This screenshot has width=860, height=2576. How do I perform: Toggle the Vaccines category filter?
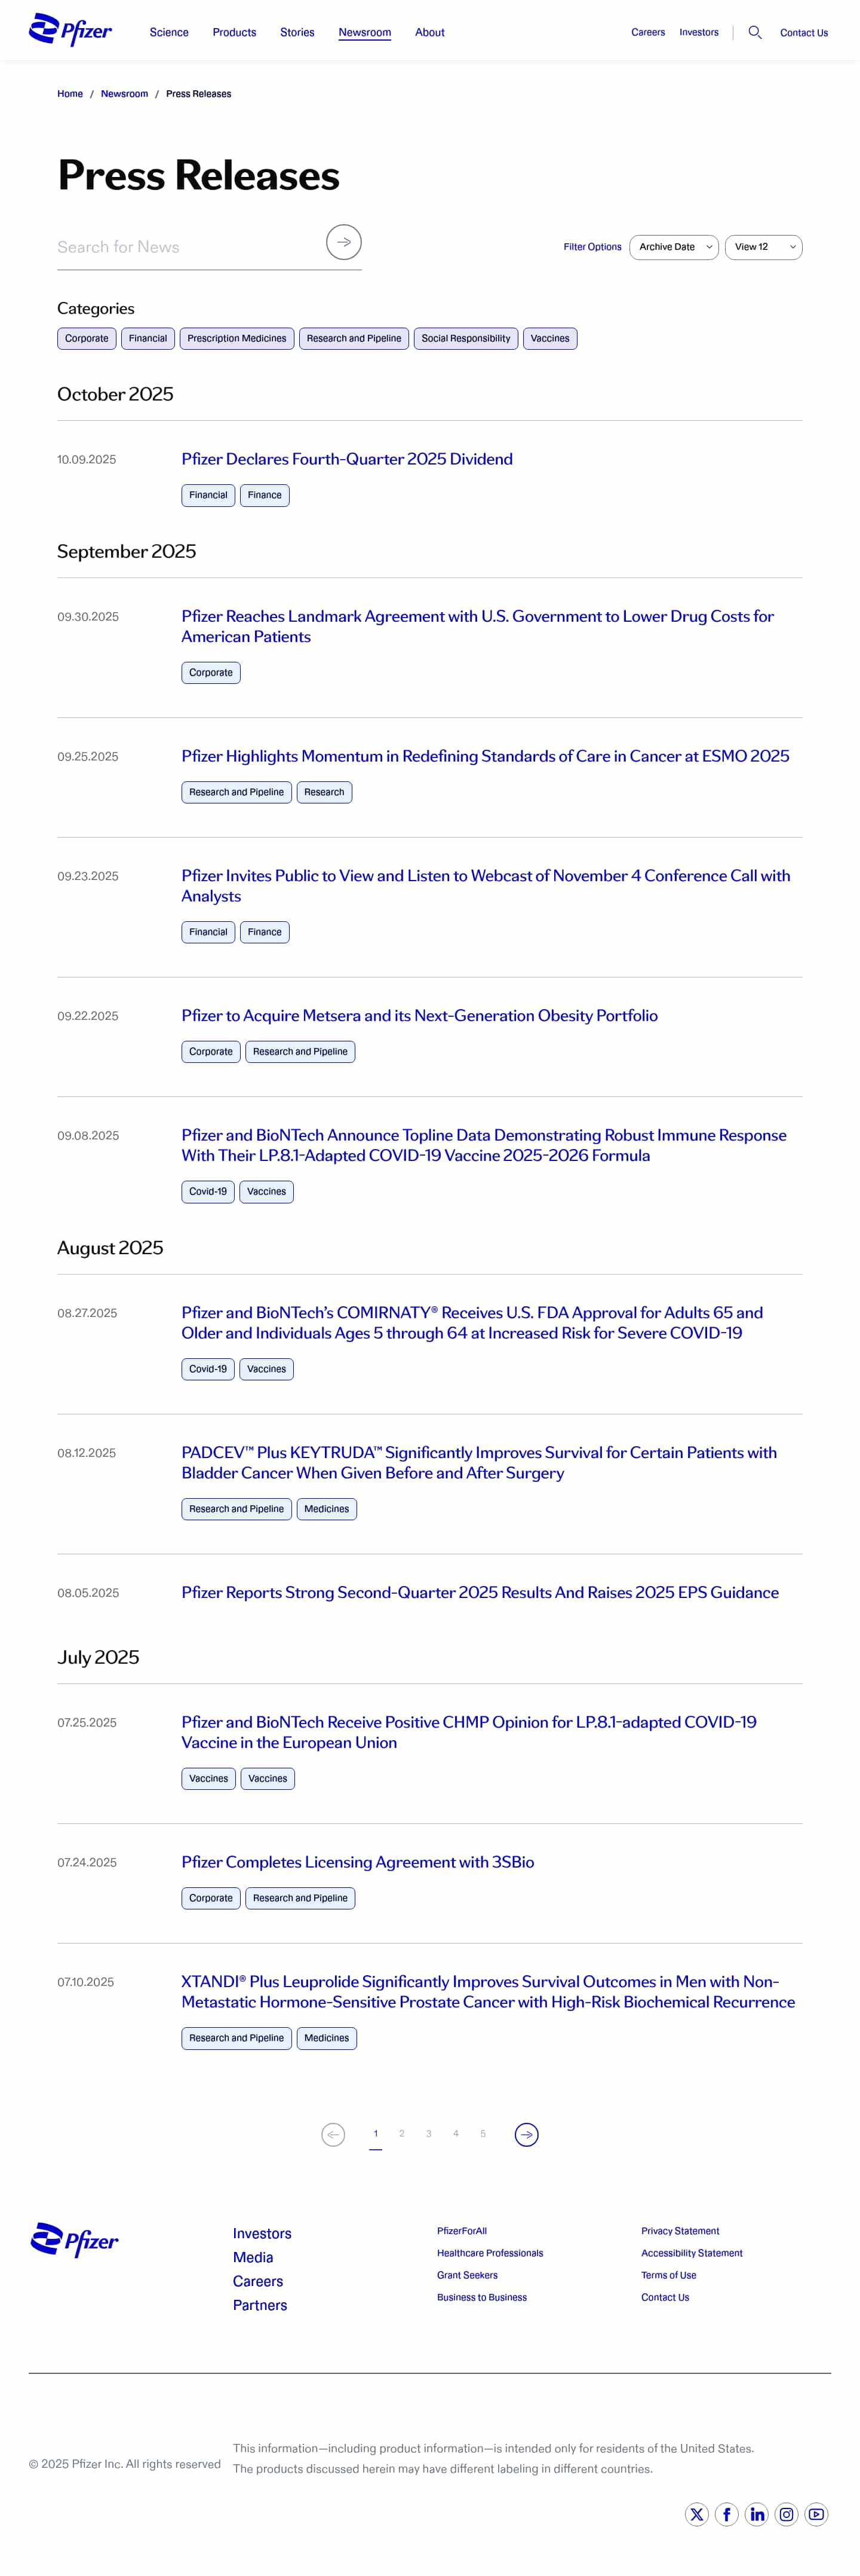[549, 339]
